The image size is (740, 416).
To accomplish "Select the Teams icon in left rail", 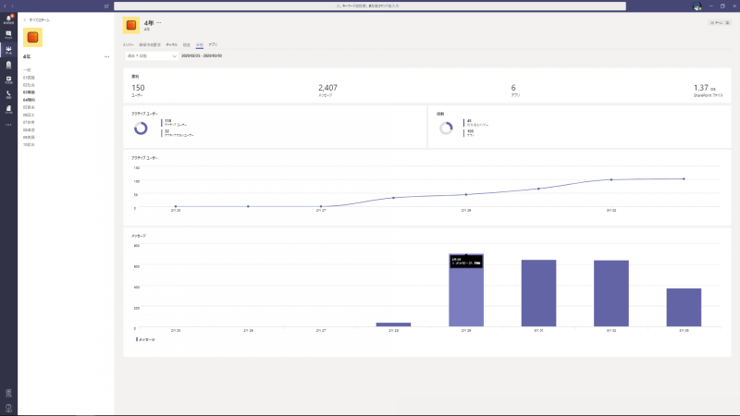I will click(x=8, y=50).
